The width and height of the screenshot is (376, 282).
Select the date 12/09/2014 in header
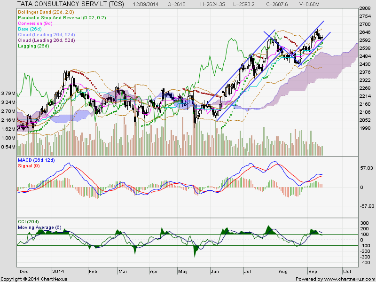pos(146,4)
